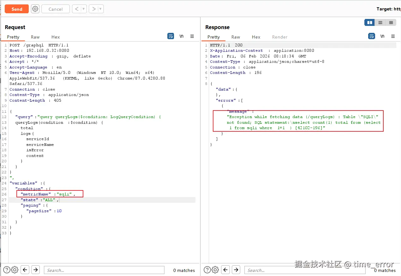Select side-by-side layout view

click(370, 22)
